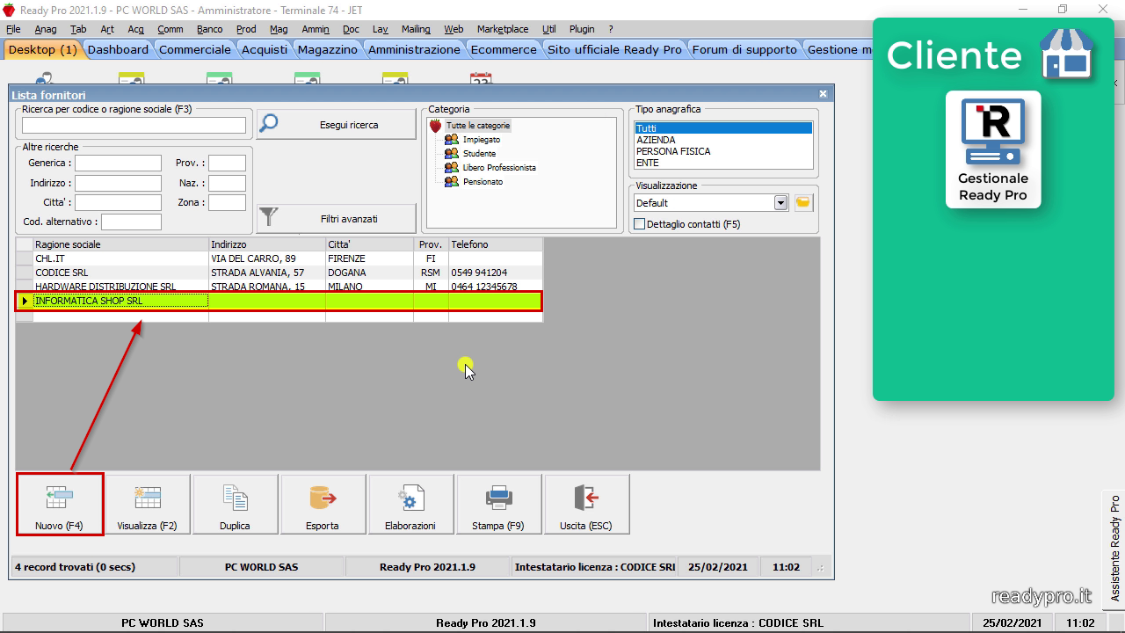Click the Prov. search field
This screenshot has height=633, width=1125.
[227, 164]
